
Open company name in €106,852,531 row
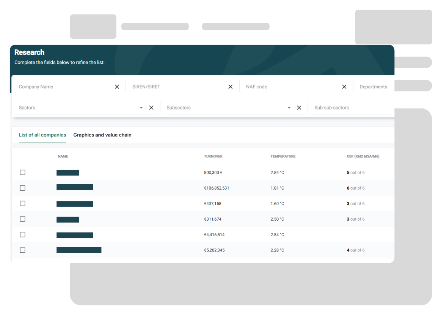point(75,187)
